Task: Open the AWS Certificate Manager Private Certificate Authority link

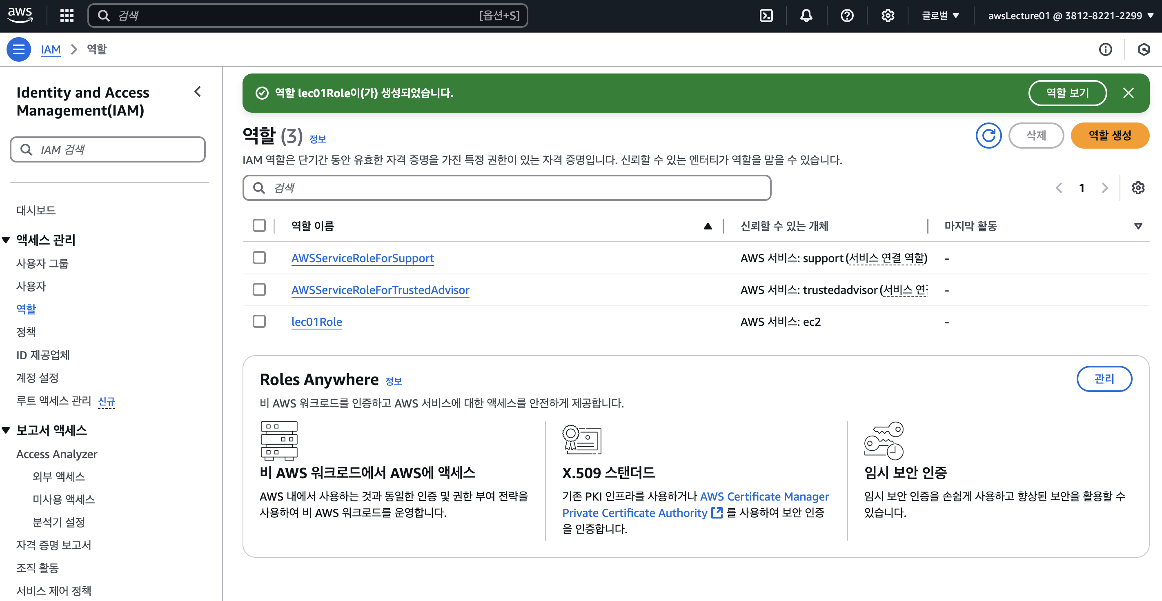Action: tap(696, 505)
